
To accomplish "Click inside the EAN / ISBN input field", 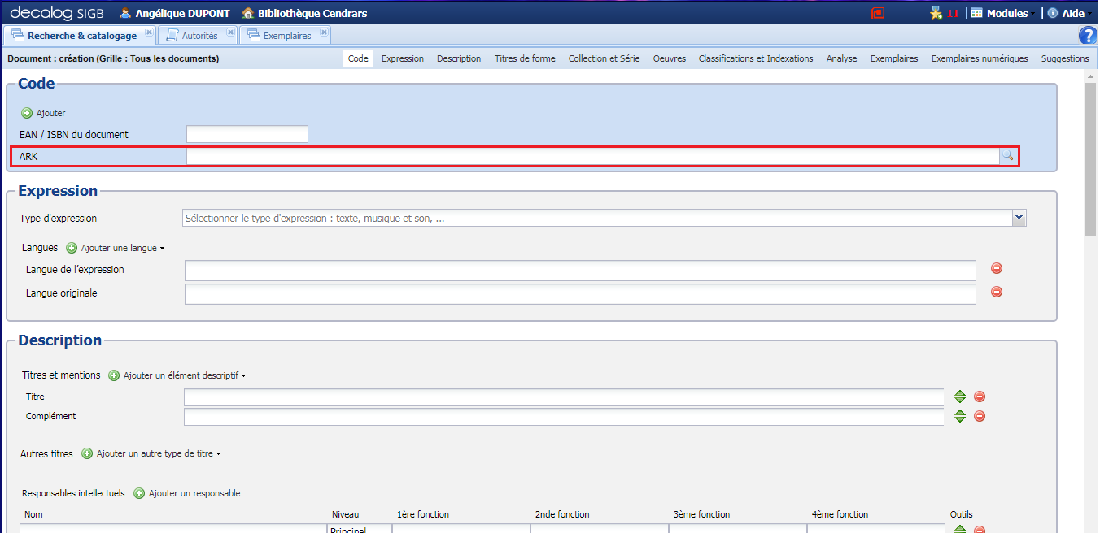I will 247,134.
